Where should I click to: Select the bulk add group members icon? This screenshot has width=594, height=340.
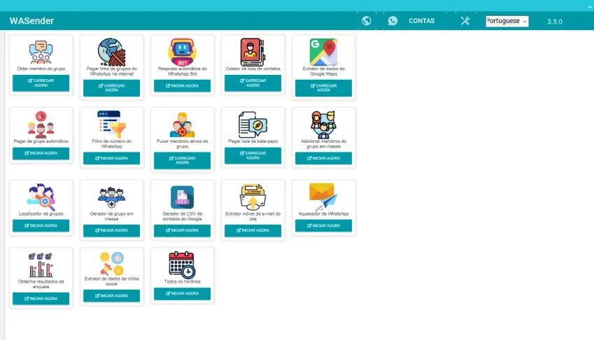[x=323, y=125]
